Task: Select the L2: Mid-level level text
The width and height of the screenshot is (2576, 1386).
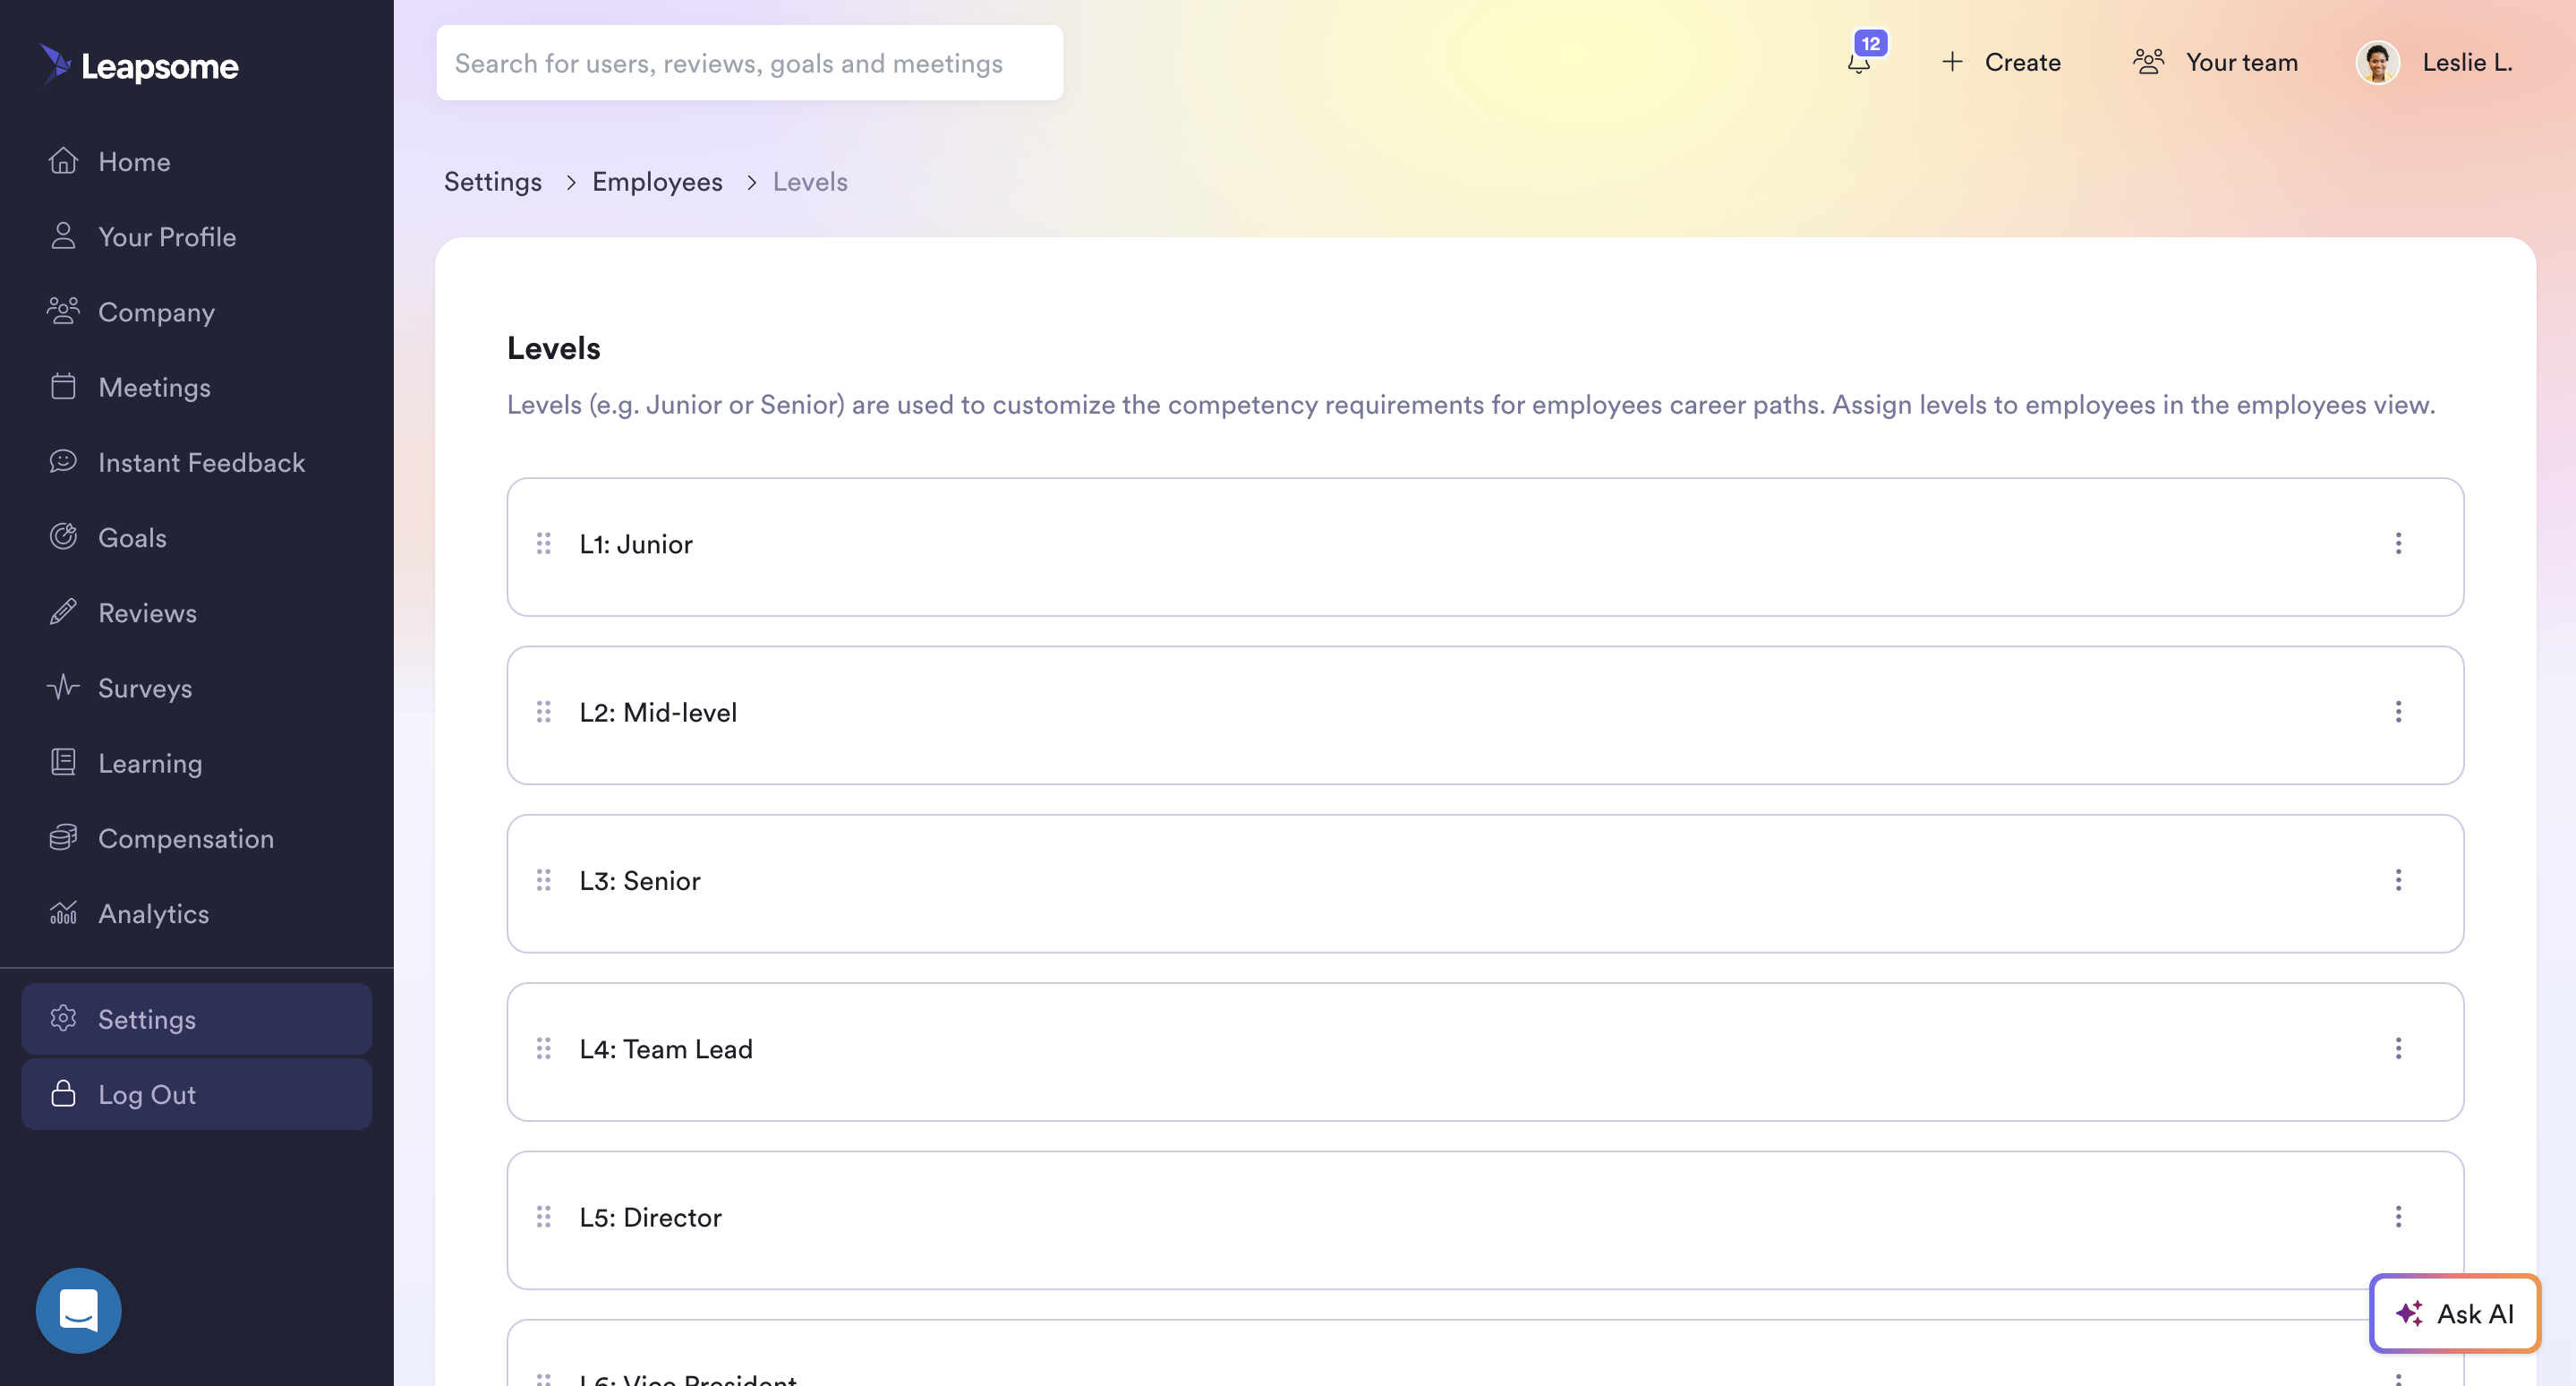Action: point(658,712)
